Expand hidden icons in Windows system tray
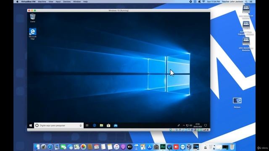Image resolution: width=269 pixels, height=151 pixels. click(184, 125)
